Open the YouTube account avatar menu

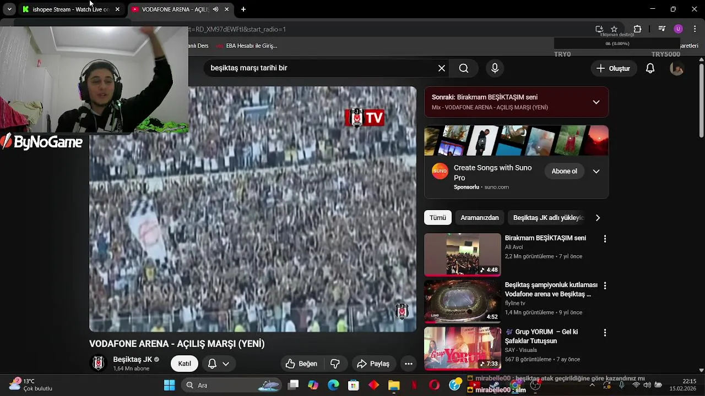[x=676, y=68]
